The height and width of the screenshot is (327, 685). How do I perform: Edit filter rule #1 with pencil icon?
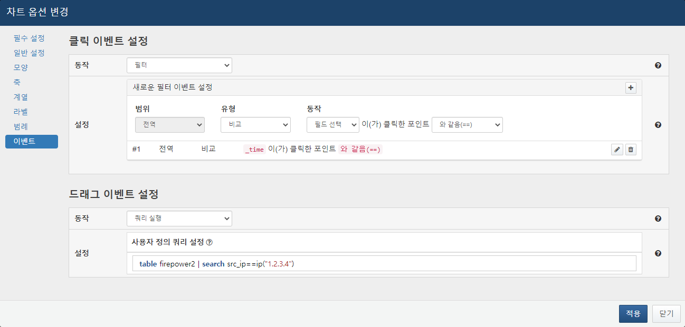pos(617,150)
